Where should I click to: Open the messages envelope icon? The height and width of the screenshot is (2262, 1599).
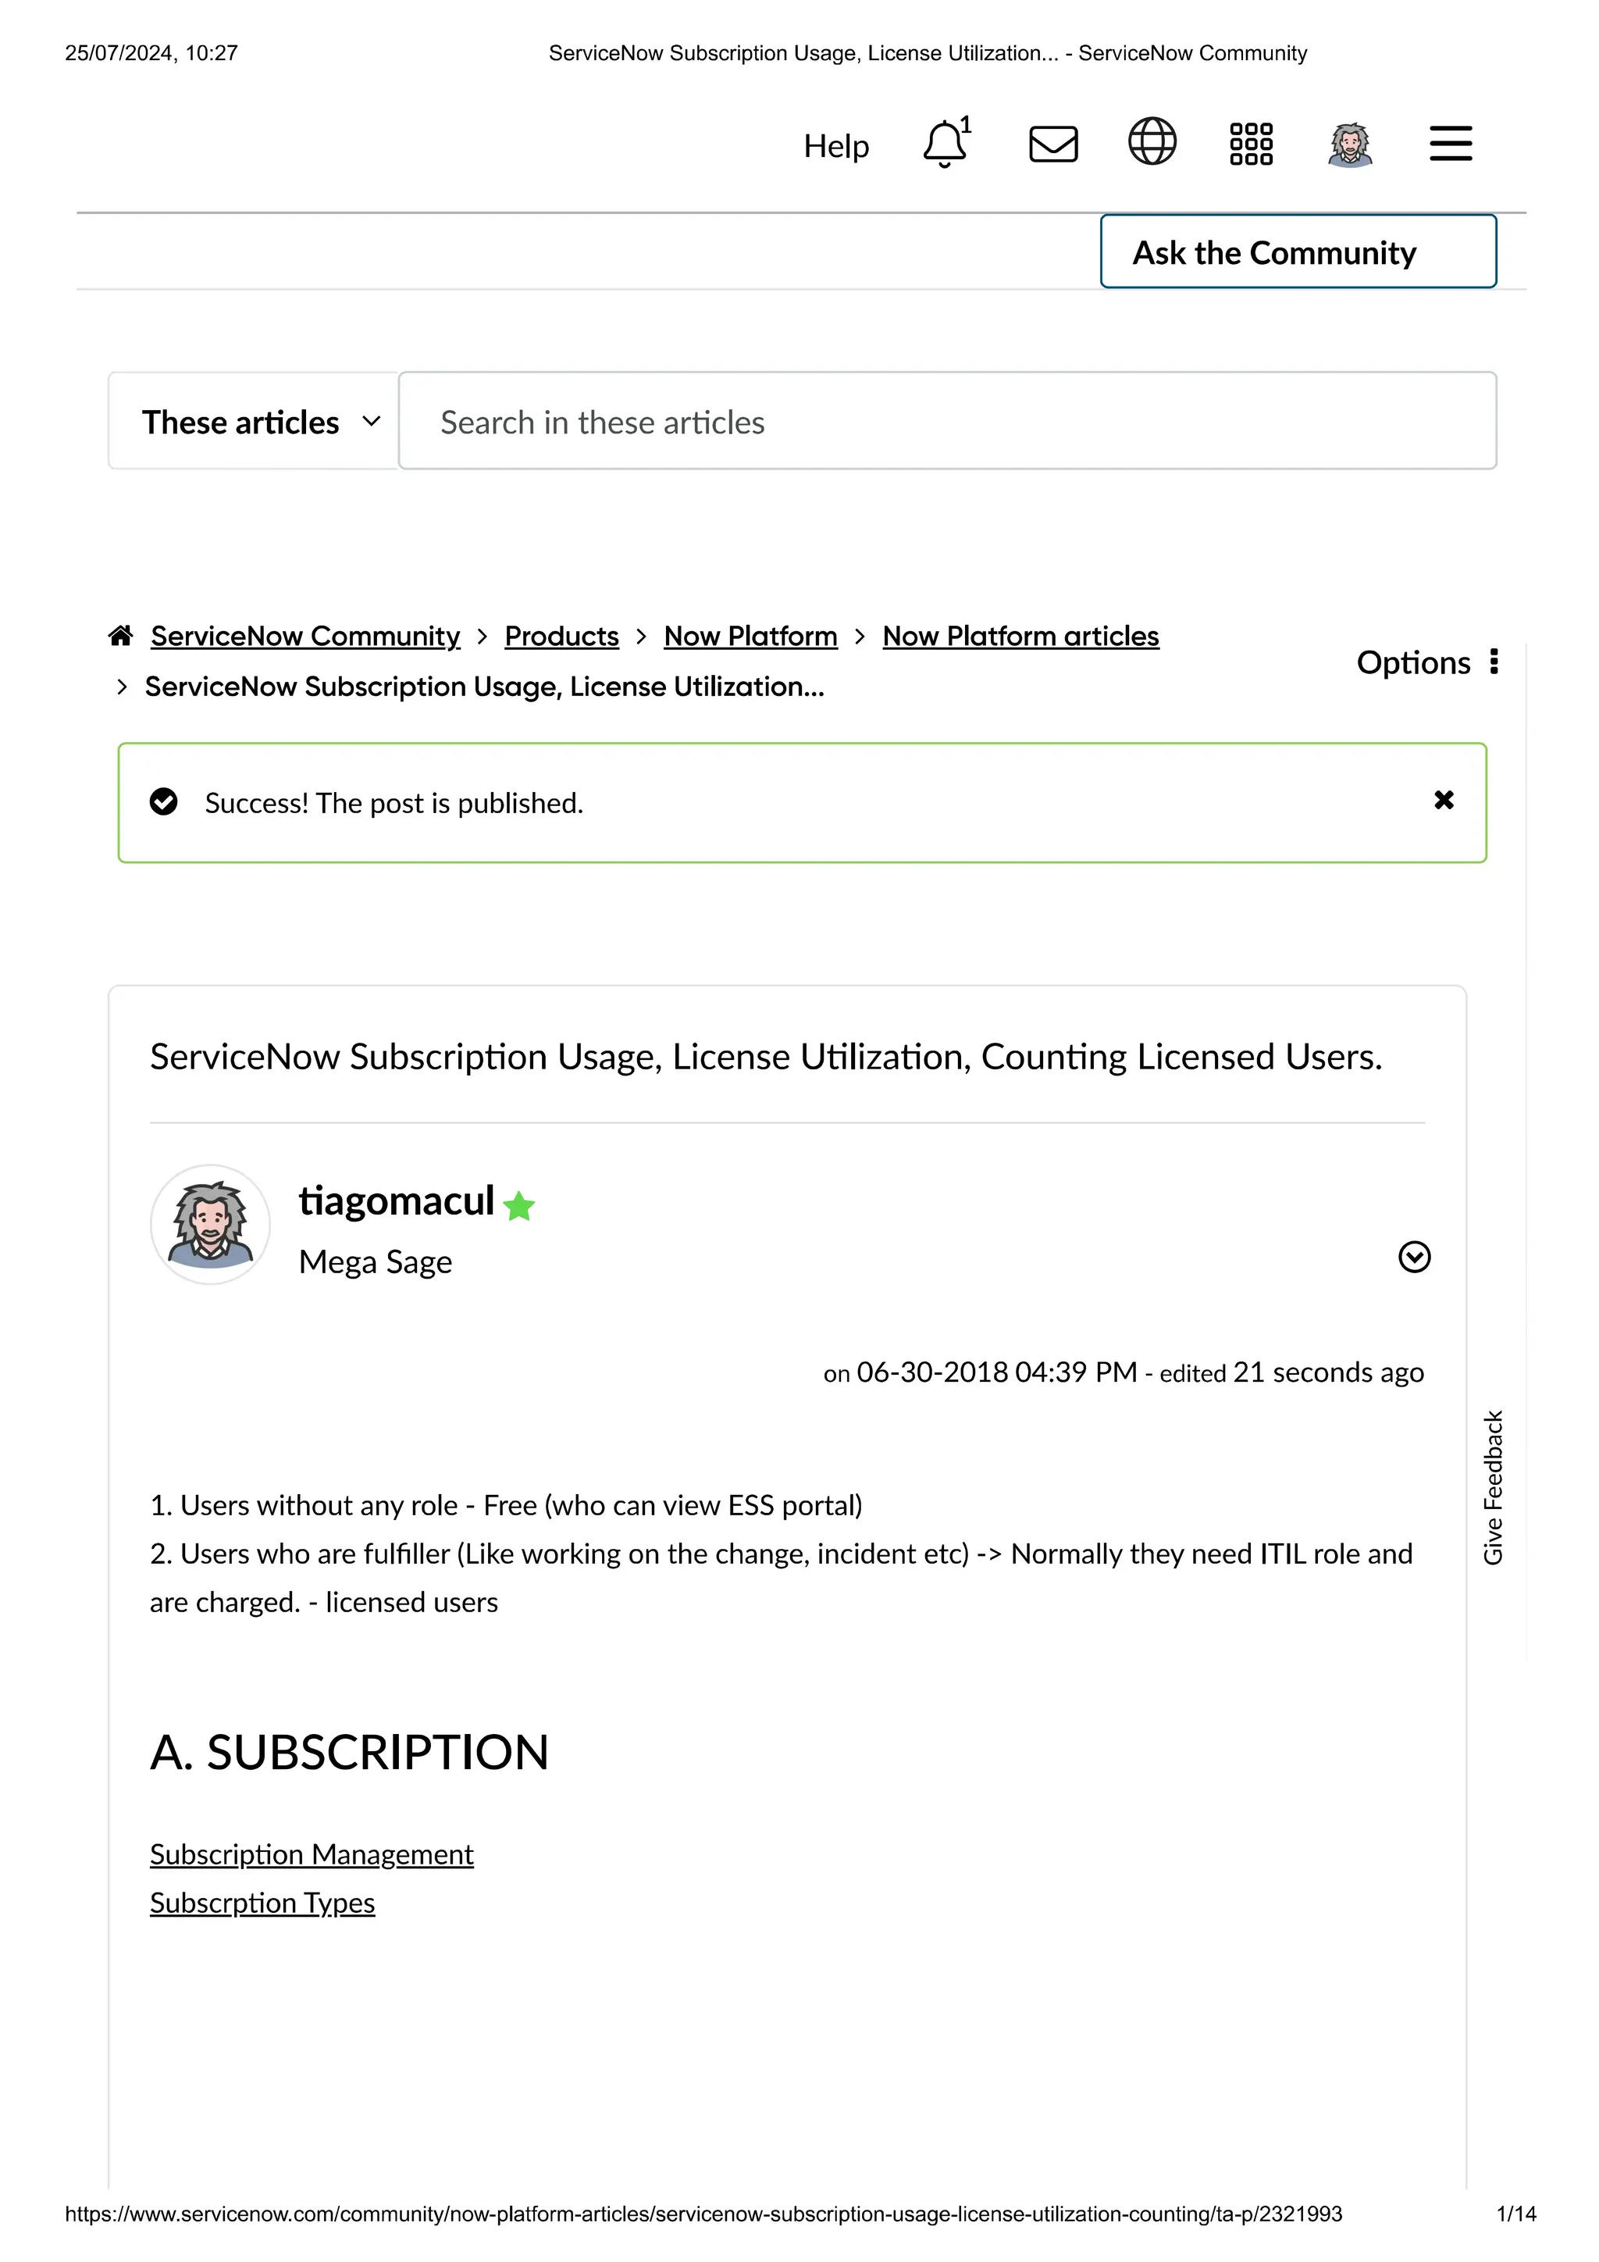(1053, 144)
